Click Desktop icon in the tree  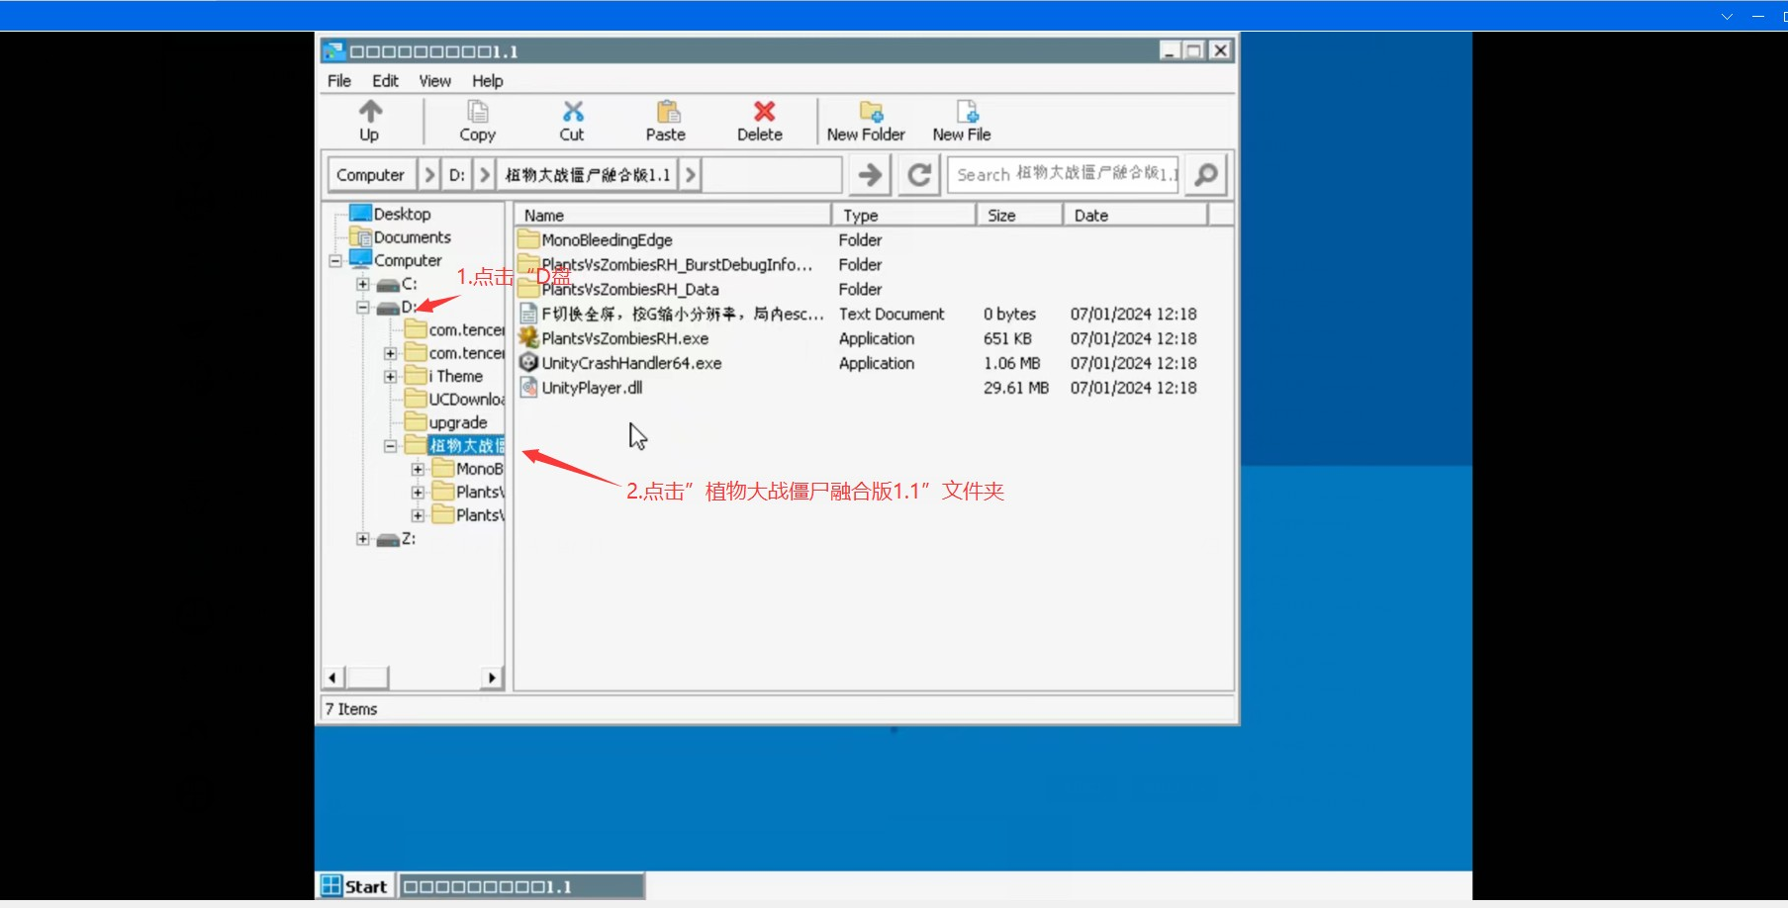(361, 214)
